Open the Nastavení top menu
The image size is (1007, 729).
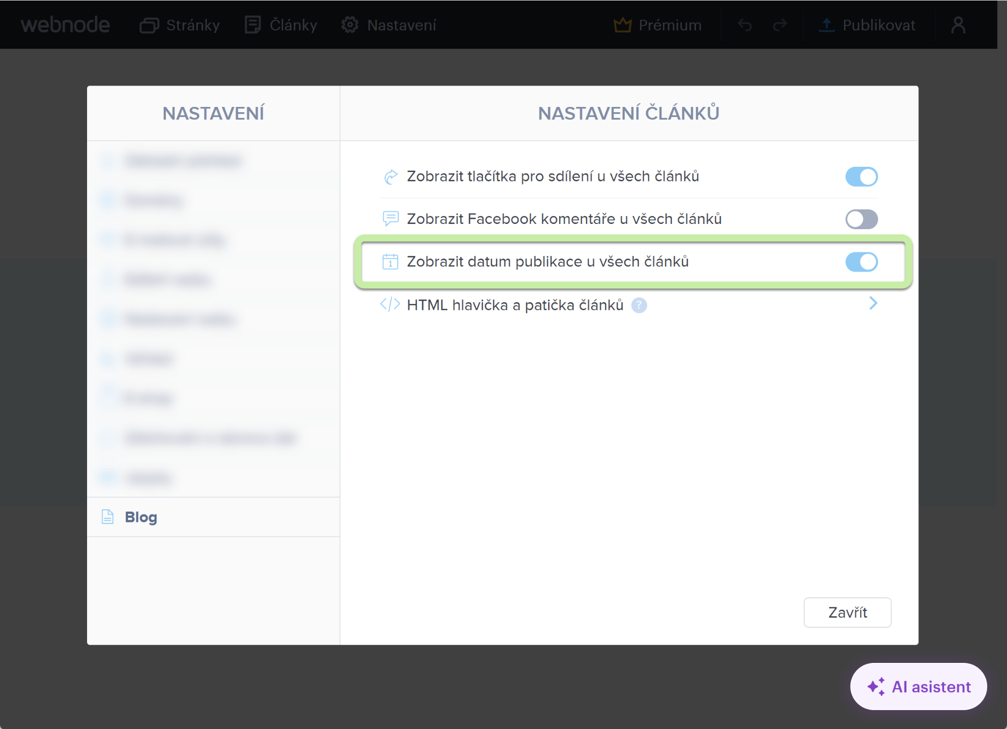tap(389, 25)
